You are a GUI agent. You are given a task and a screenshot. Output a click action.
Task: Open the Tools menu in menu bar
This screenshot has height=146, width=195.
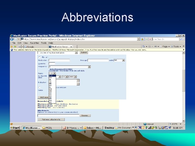pos(44,43)
